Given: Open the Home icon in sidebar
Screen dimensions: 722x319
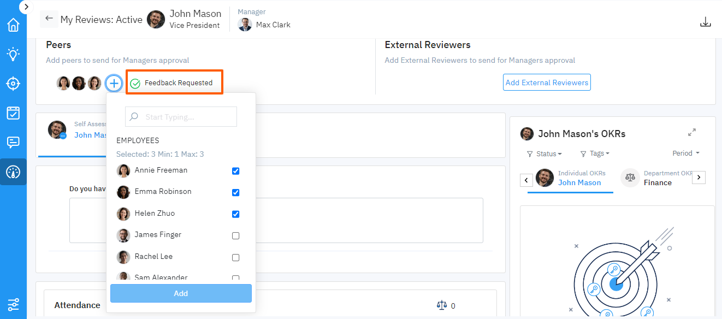Looking at the screenshot, I should [13, 25].
